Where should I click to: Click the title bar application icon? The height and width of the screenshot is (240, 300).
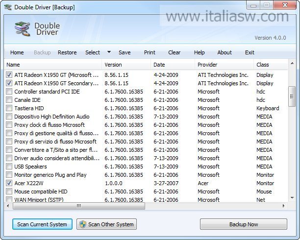point(8,7)
